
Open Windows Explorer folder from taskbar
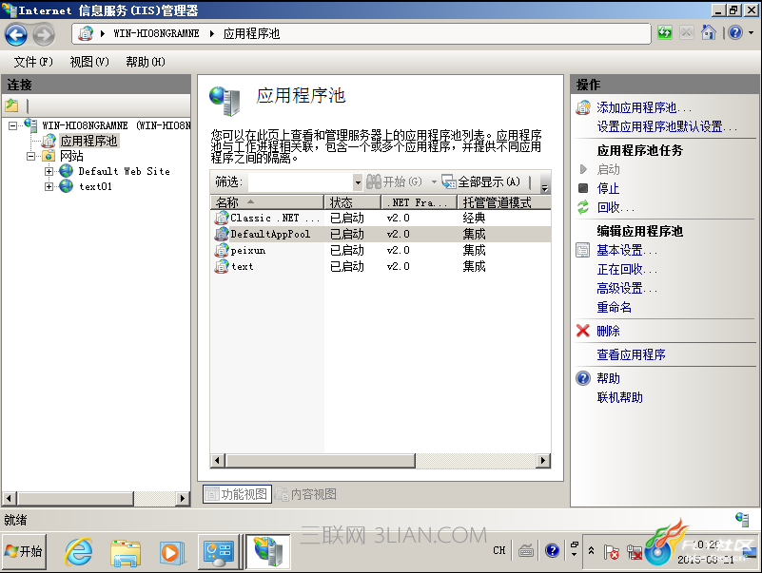click(x=125, y=553)
